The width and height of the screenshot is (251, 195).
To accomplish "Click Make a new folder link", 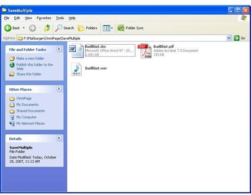I will tap(30, 59).
